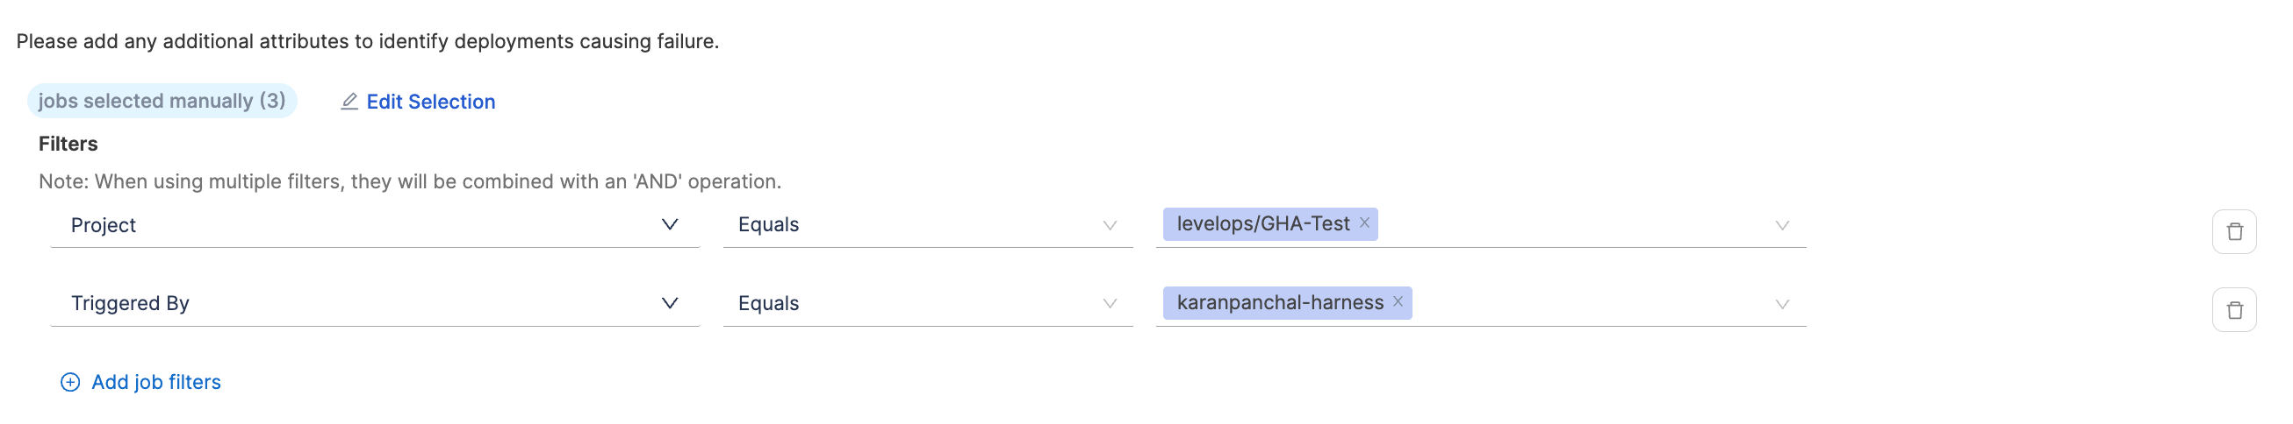The width and height of the screenshot is (2293, 424).
Task: Expand the value list containing karanpanchal-harness
Action: click(1781, 304)
